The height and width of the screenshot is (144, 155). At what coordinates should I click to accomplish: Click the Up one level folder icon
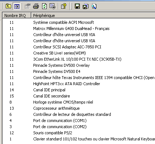8,6
